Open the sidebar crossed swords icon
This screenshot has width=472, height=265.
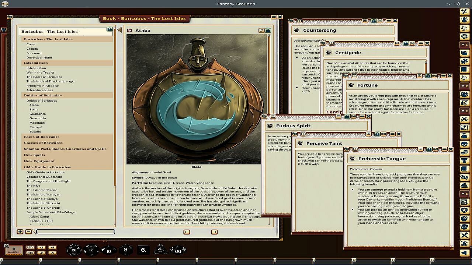[x=465, y=120]
